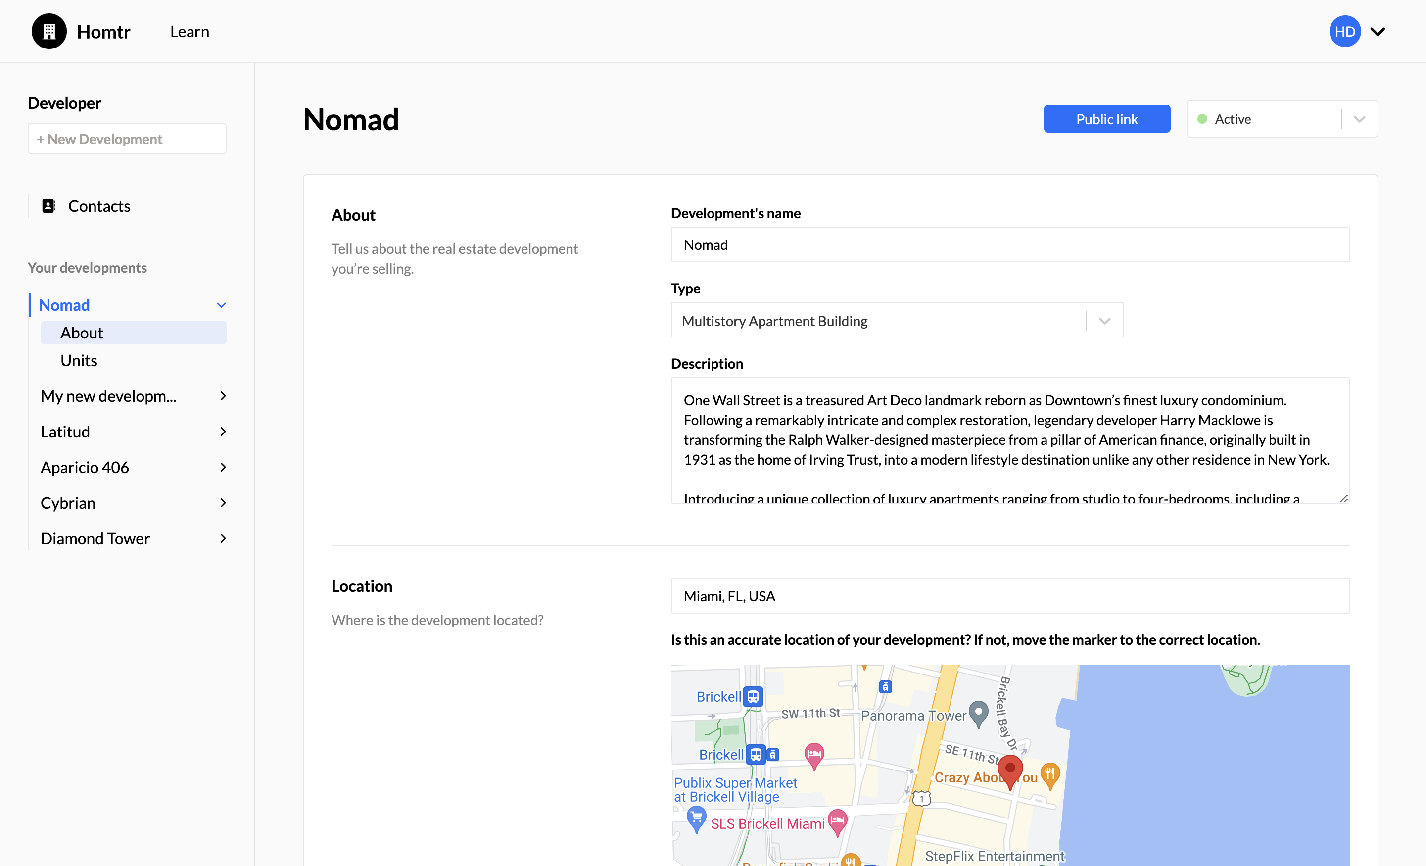
Task: Click the SLS Brickell Miami hotel pin
Action: tap(837, 822)
